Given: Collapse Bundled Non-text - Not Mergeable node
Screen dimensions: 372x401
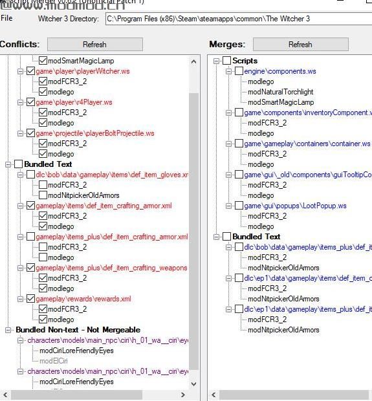Looking at the screenshot, I should [8, 330].
